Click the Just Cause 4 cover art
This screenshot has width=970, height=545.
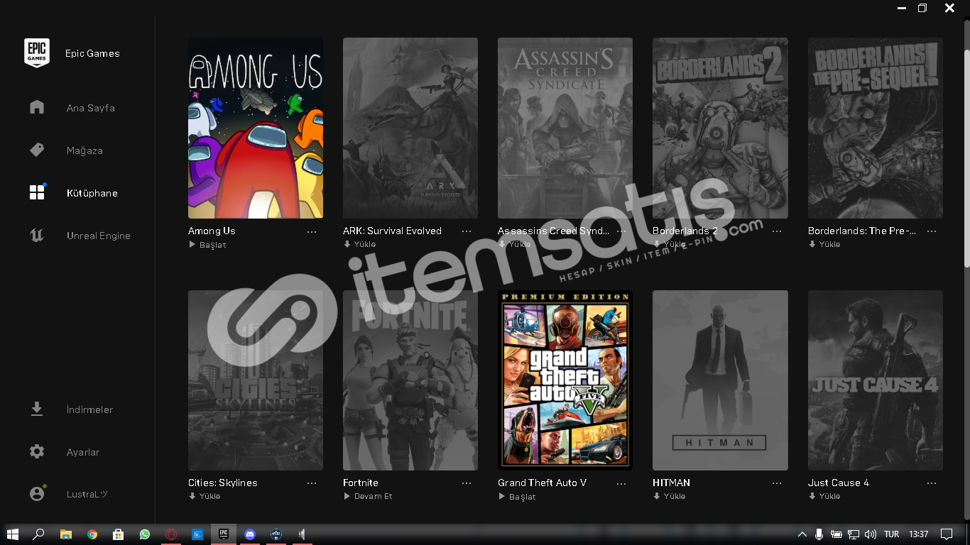tap(876, 380)
